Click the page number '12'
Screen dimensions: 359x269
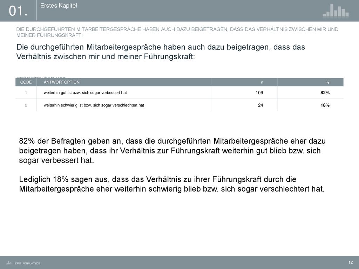[351, 262]
